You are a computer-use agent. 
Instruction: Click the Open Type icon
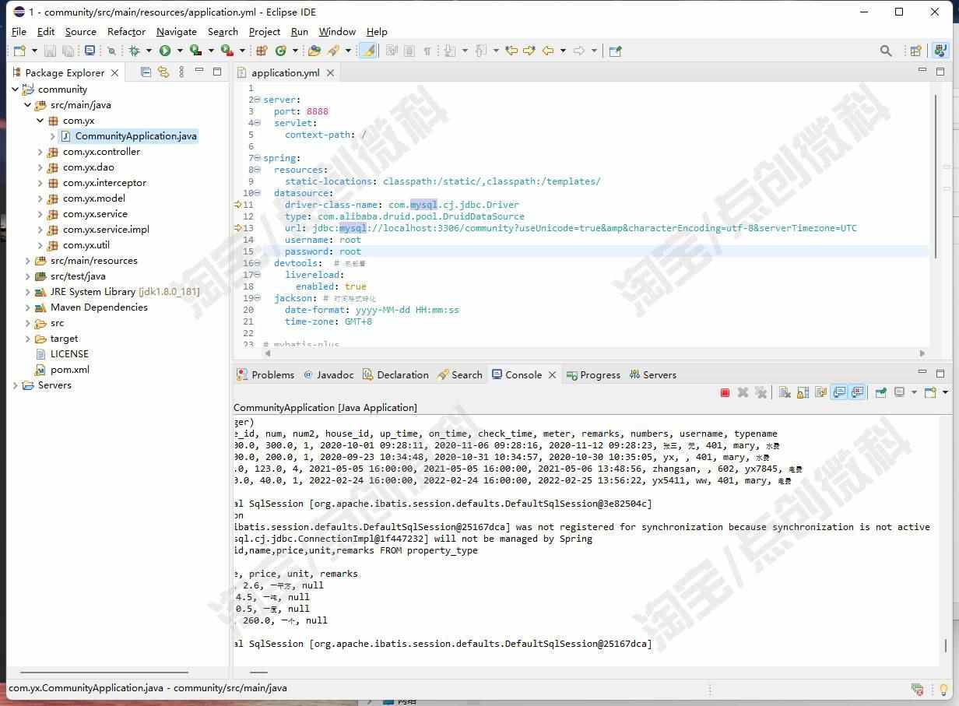pyautogui.click(x=314, y=51)
